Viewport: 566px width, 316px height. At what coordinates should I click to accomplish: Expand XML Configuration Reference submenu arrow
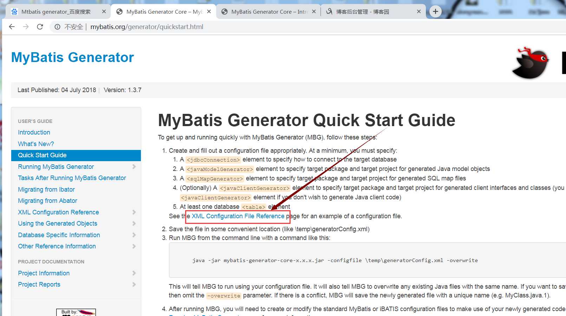click(134, 212)
